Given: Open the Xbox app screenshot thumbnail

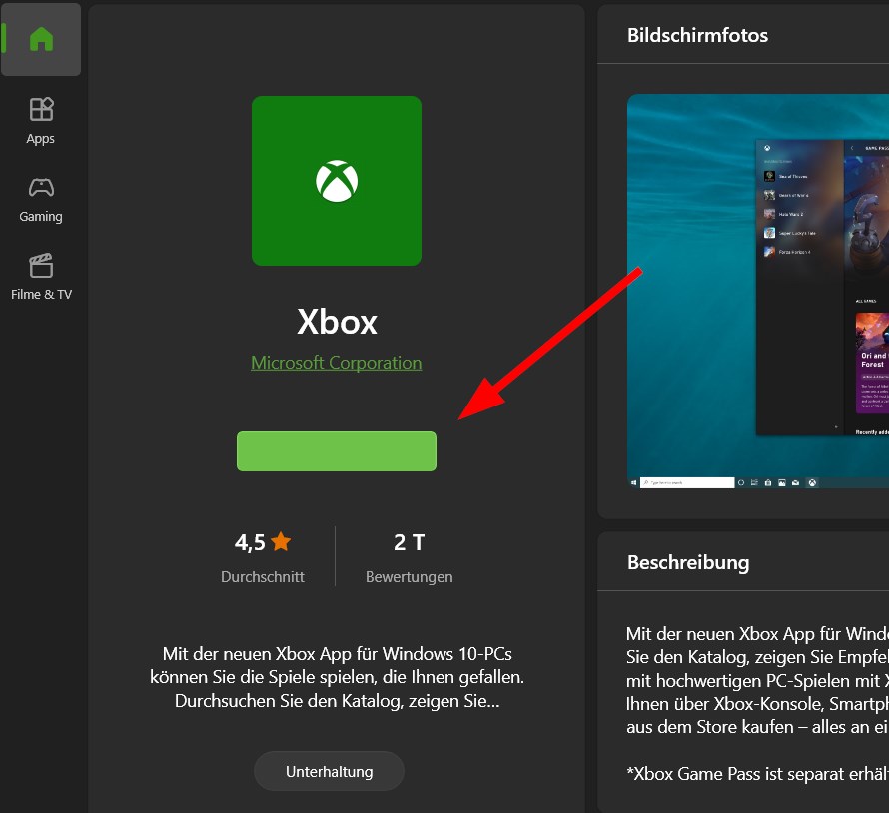Looking at the screenshot, I should pos(758,293).
